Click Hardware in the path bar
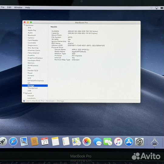This screenshot has height=164, width=164. click(x=50, y=101)
